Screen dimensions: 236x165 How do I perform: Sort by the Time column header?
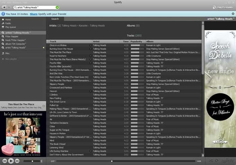(x=125, y=41)
